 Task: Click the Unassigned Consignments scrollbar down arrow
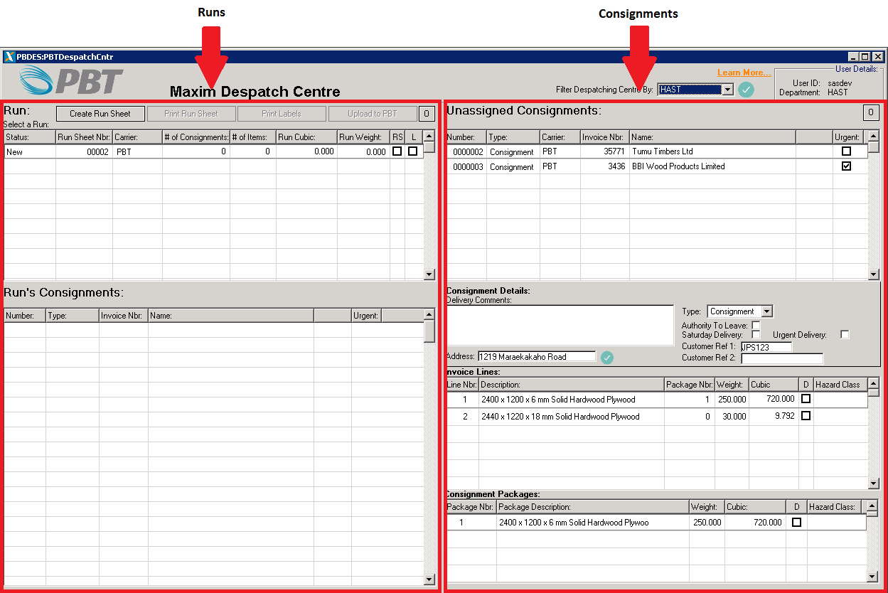(x=874, y=274)
